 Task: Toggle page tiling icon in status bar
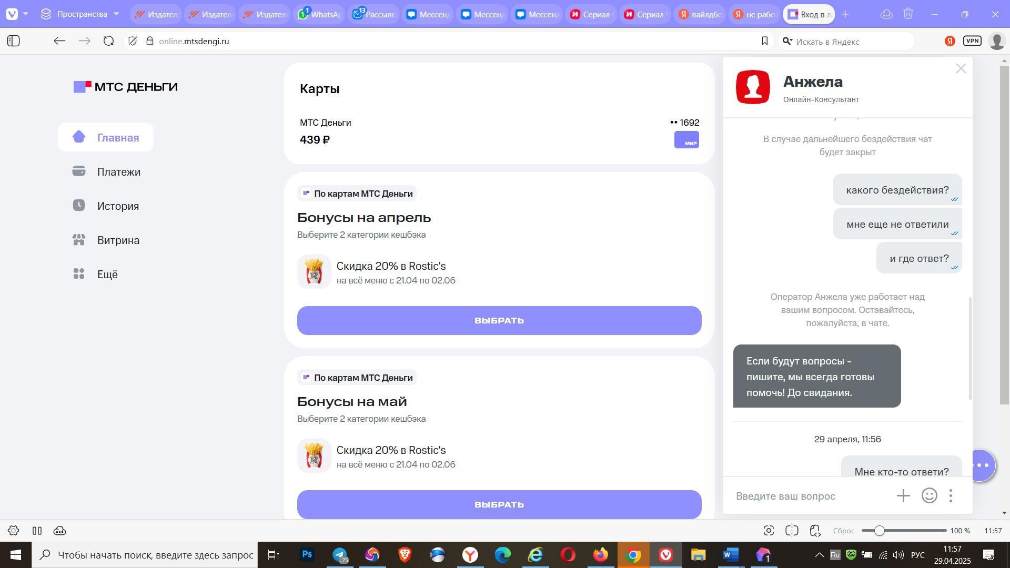coord(792,531)
